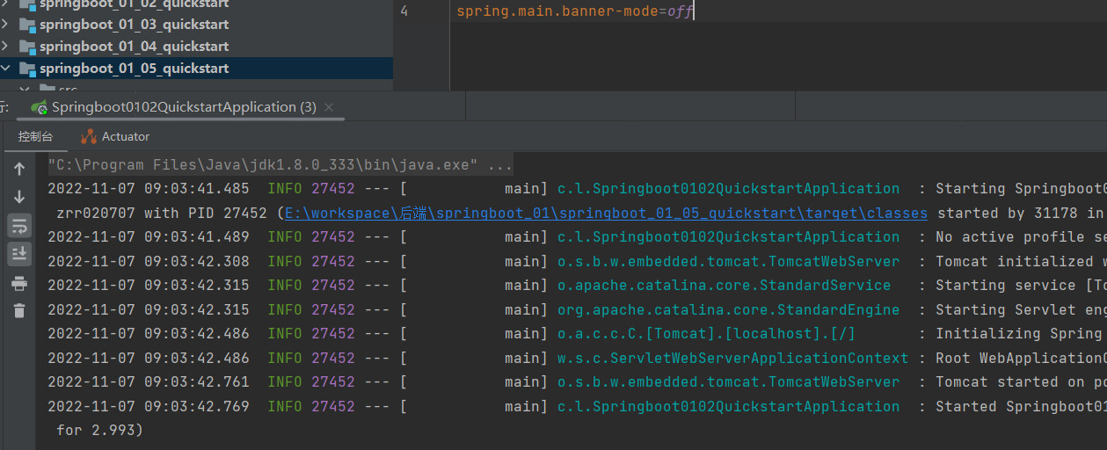1107x450 pixels.
Task: Click the springboot_01_04_quickstart module folder icon
Action: point(27,47)
